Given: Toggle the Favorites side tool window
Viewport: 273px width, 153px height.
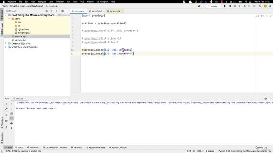Looking at the screenshot, I should click(2, 138).
